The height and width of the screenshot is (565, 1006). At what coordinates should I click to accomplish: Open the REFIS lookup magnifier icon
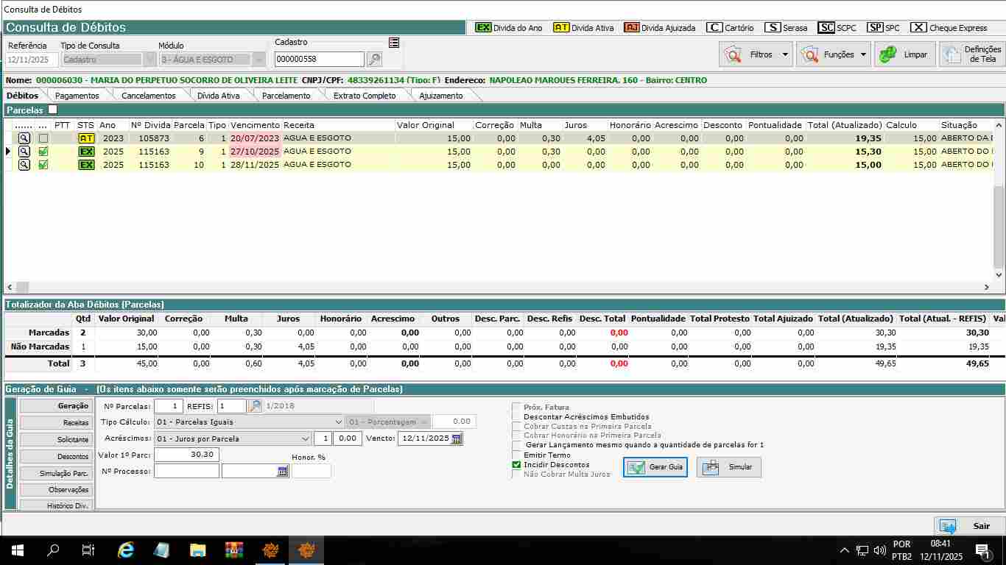255,406
